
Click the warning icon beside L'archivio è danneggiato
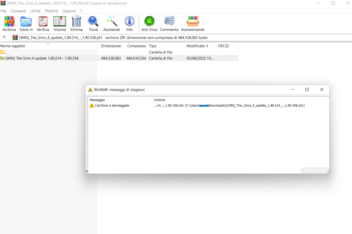92,105
